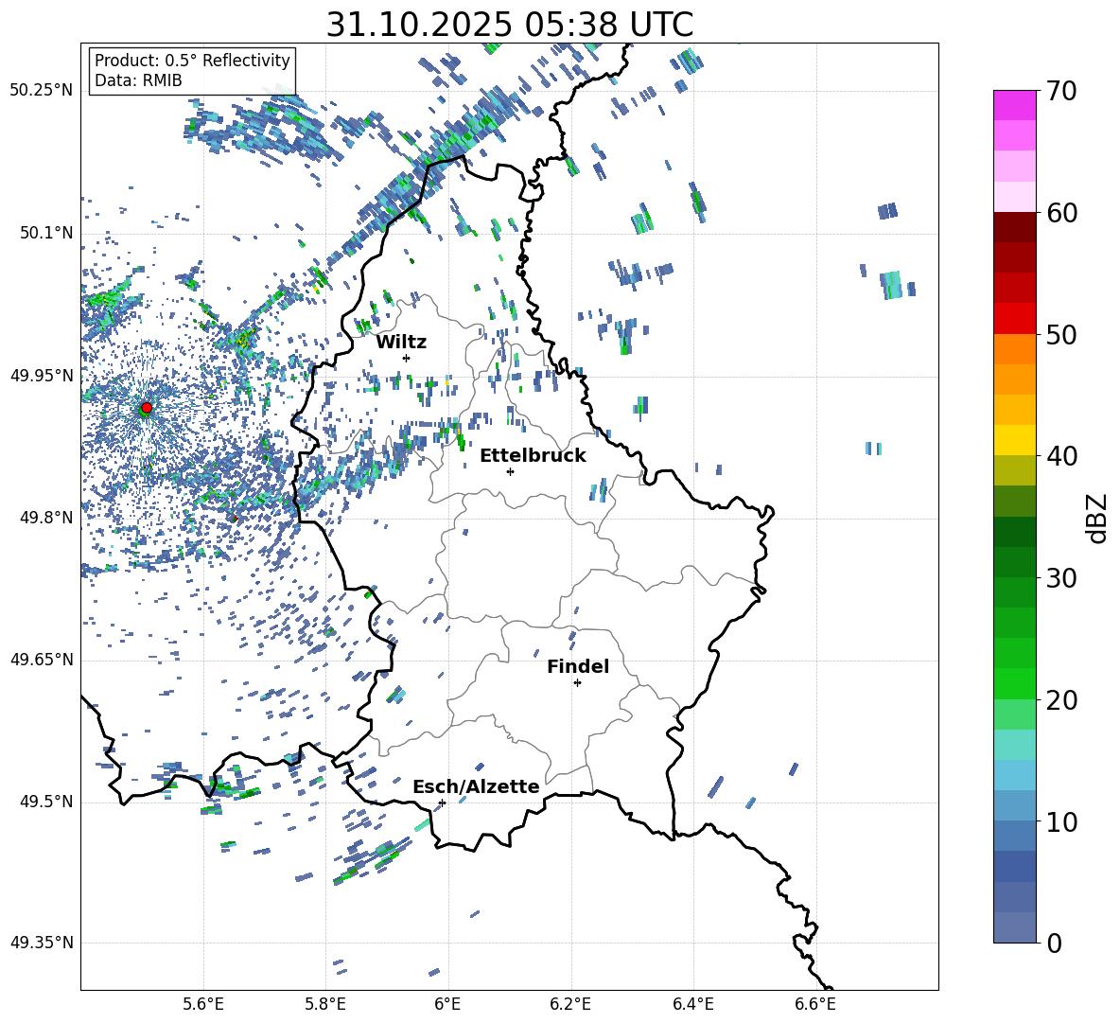The height and width of the screenshot is (1023, 1120).
Task: Select the Wiltz city label
Action: 401,342
